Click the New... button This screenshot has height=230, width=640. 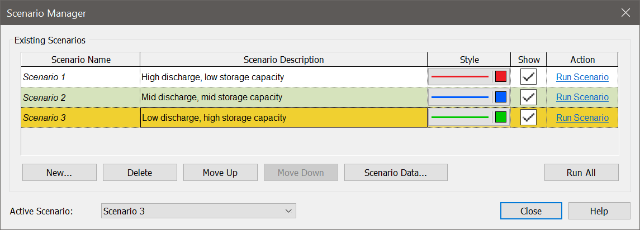click(60, 172)
